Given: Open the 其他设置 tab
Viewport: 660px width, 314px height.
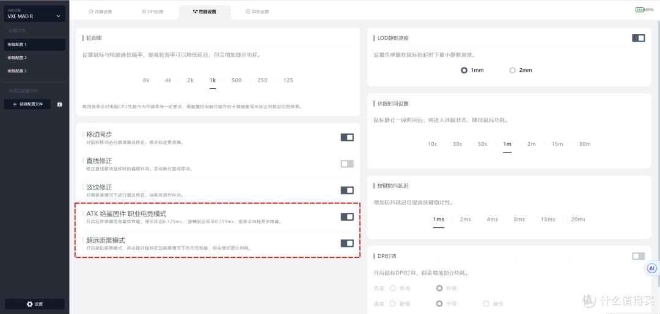Looking at the screenshot, I should coord(257,12).
